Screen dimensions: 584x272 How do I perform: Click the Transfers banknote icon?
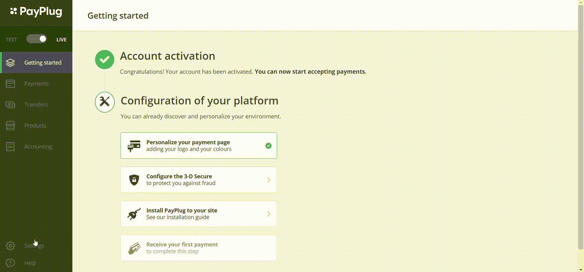click(x=10, y=104)
